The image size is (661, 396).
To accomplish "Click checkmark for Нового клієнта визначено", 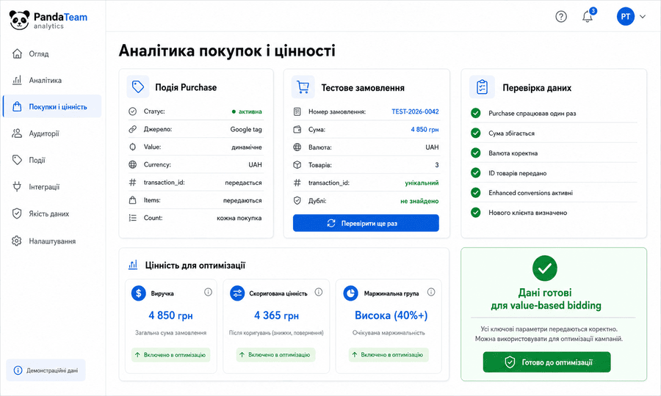I will point(475,213).
